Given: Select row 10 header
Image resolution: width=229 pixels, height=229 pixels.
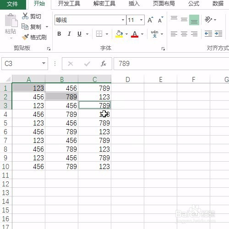Looking at the screenshot, I should [x=5, y=167].
